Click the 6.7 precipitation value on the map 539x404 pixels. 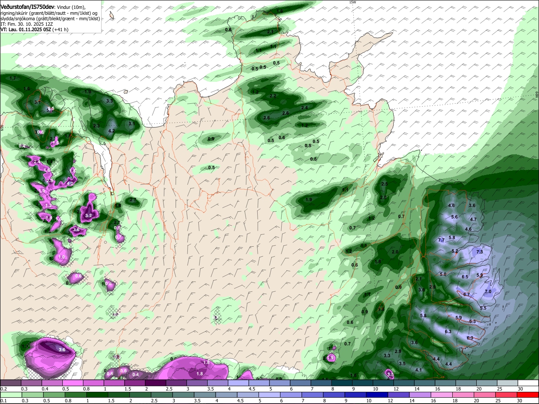(466, 294)
